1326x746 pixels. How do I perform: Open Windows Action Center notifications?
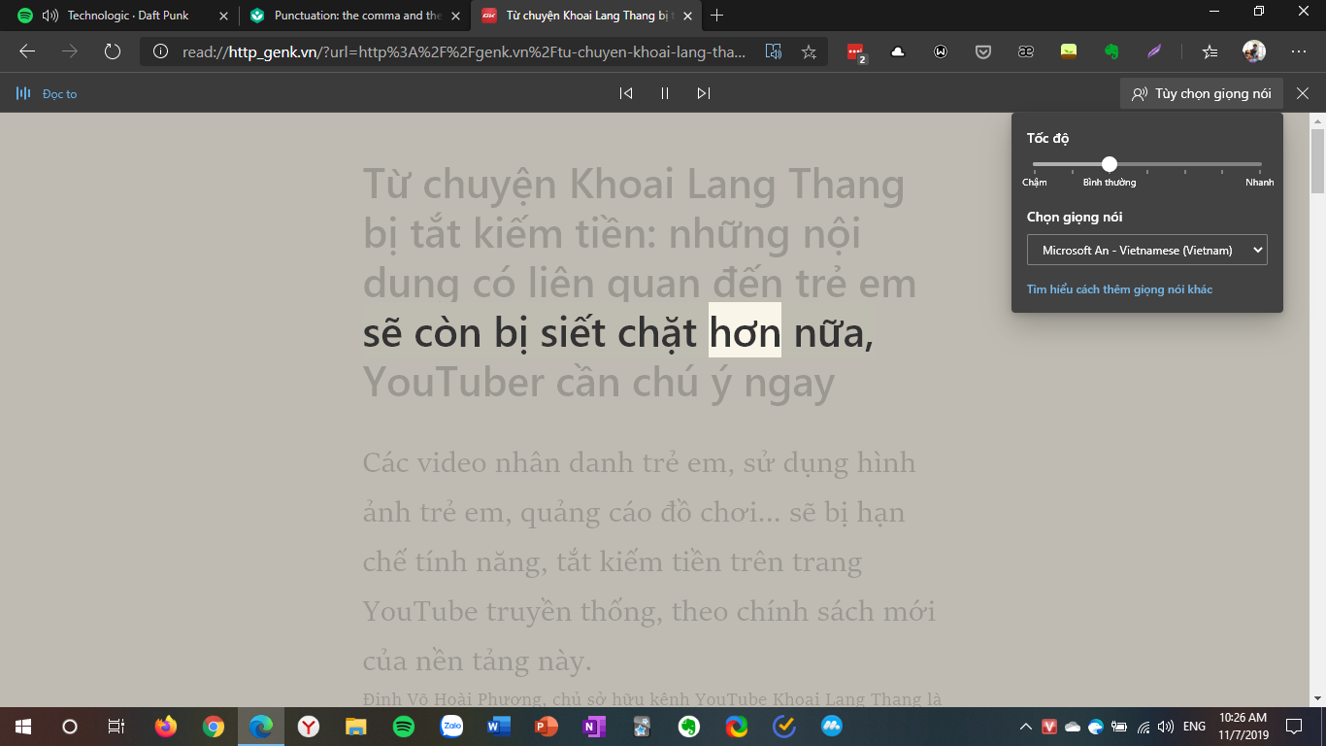pos(1294,727)
